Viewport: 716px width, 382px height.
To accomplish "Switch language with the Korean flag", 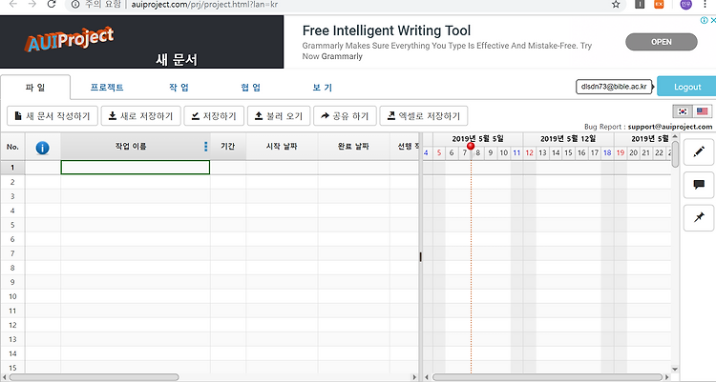I will point(683,111).
